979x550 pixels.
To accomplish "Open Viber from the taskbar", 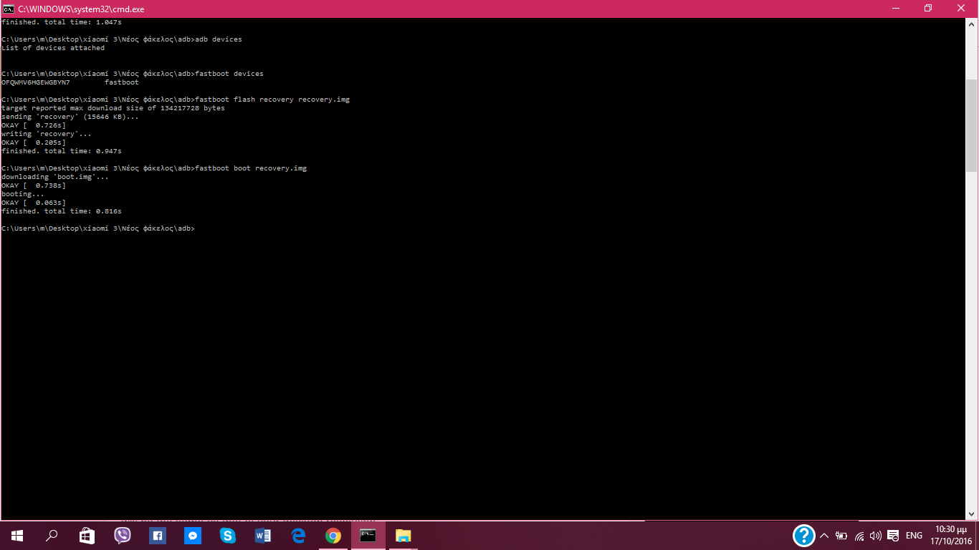I will pyautogui.click(x=123, y=535).
